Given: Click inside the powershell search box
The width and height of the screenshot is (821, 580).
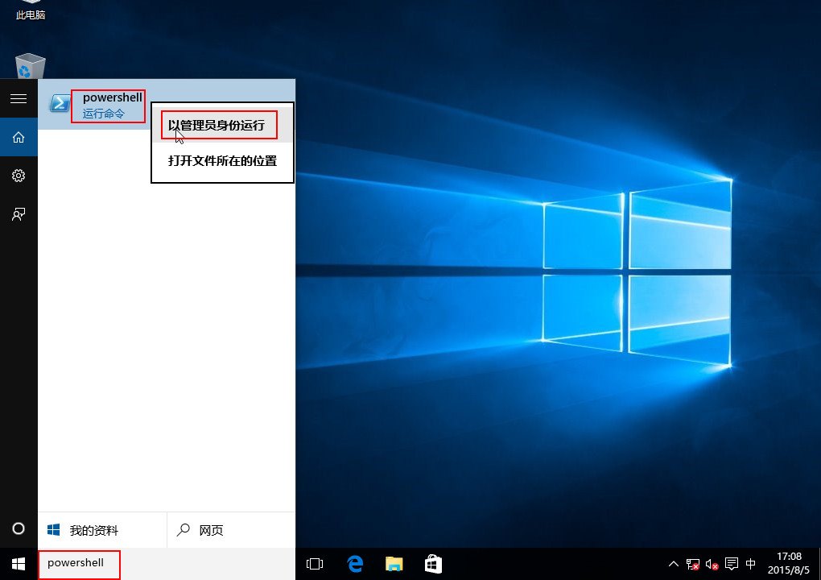Looking at the screenshot, I should 78,564.
